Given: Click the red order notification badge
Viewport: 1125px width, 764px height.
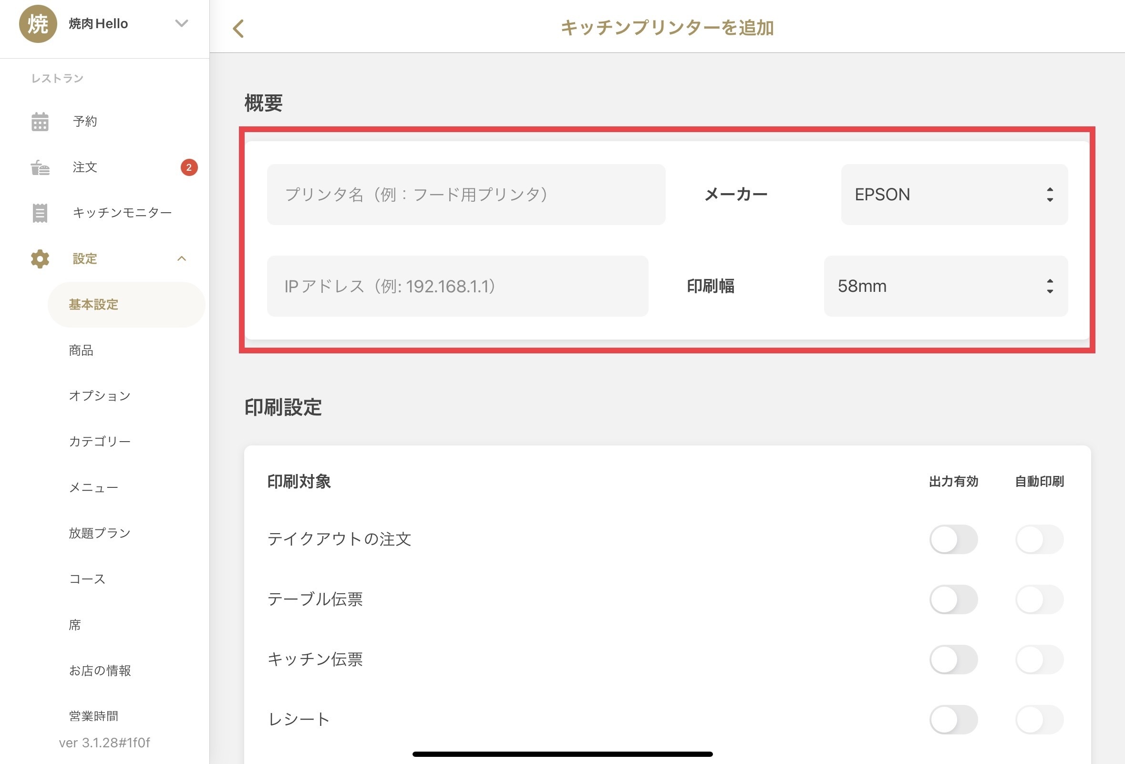Looking at the screenshot, I should tap(189, 167).
